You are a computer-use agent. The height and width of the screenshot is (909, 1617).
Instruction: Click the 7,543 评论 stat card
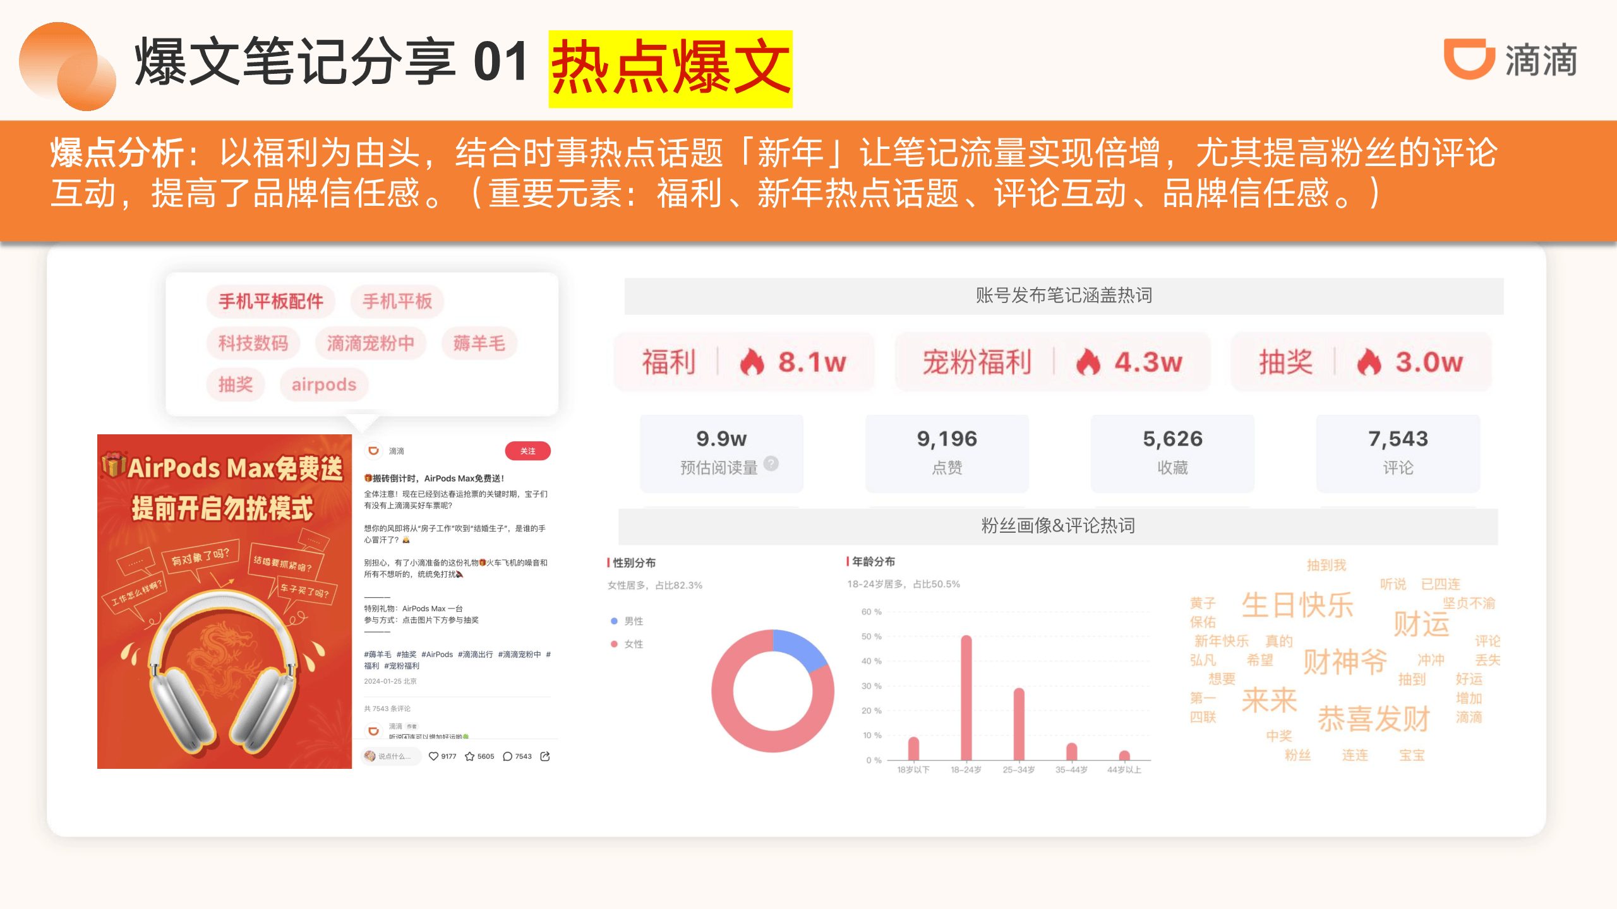click(x=1398, y=453)
